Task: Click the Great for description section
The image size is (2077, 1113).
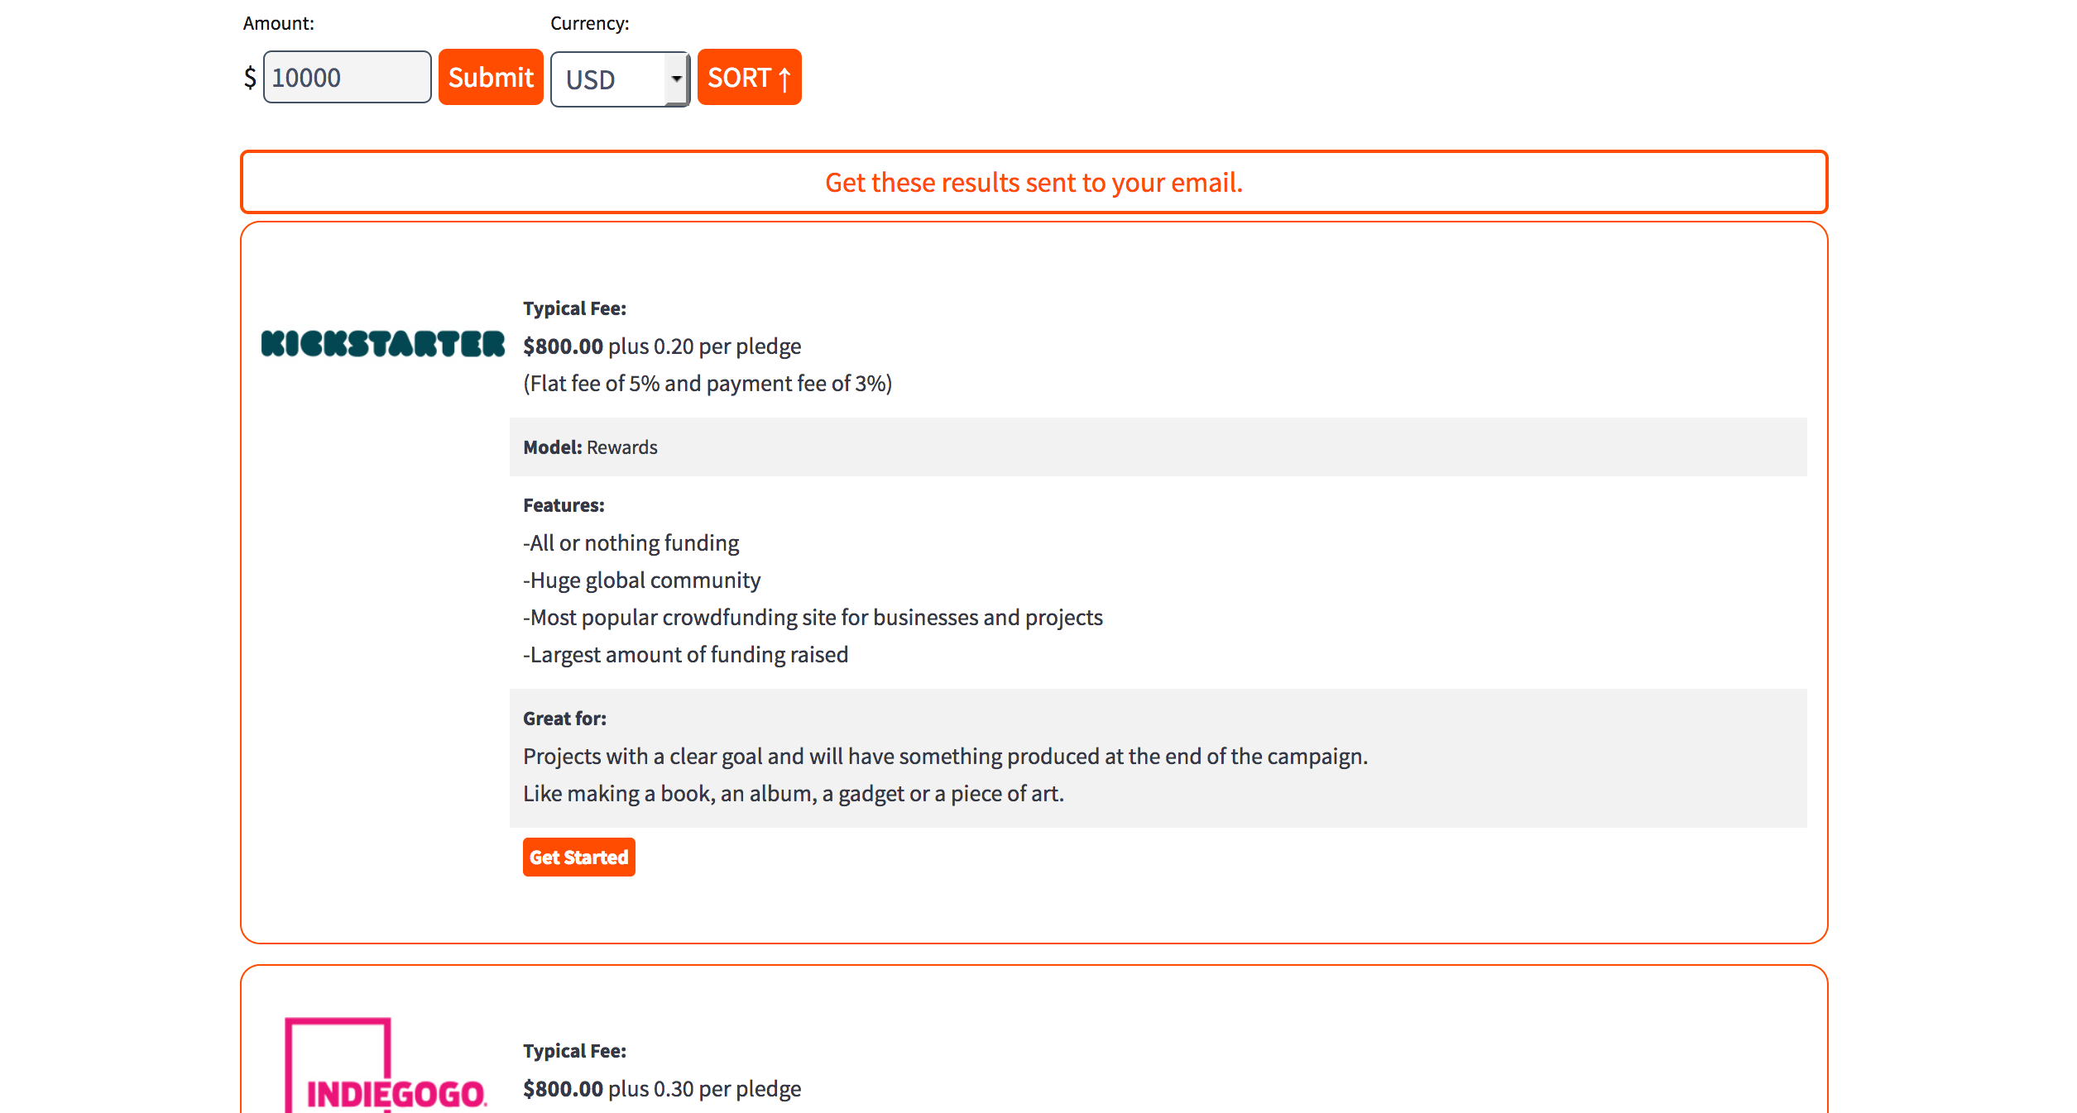Action: coord(1158,757)
